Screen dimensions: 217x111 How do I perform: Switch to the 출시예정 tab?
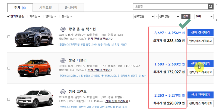pyautogui.click(x=71, y=8)
